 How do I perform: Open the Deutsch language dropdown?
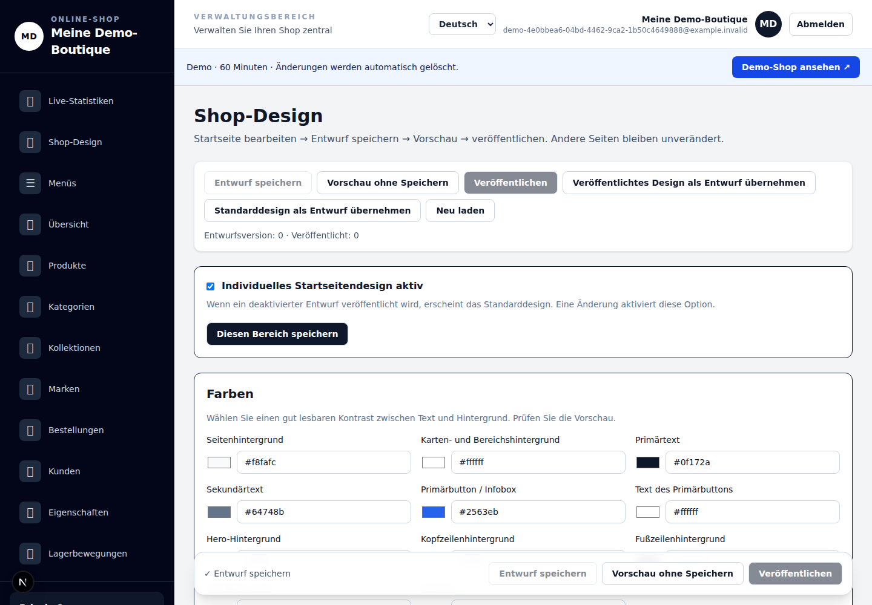(x=463, y=24)
